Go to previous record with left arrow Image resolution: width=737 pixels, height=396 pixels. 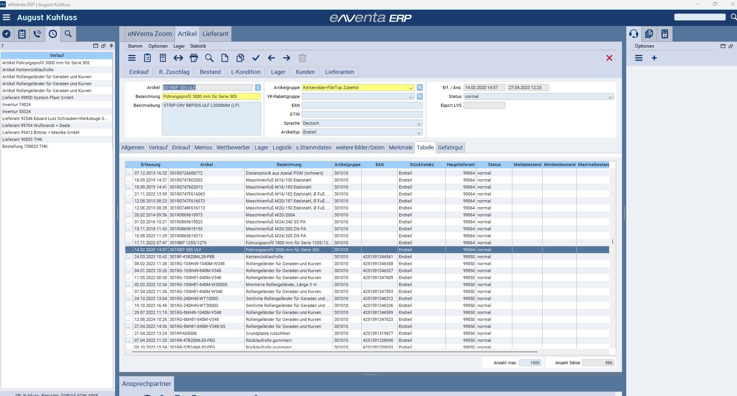[x=271, y=58]
